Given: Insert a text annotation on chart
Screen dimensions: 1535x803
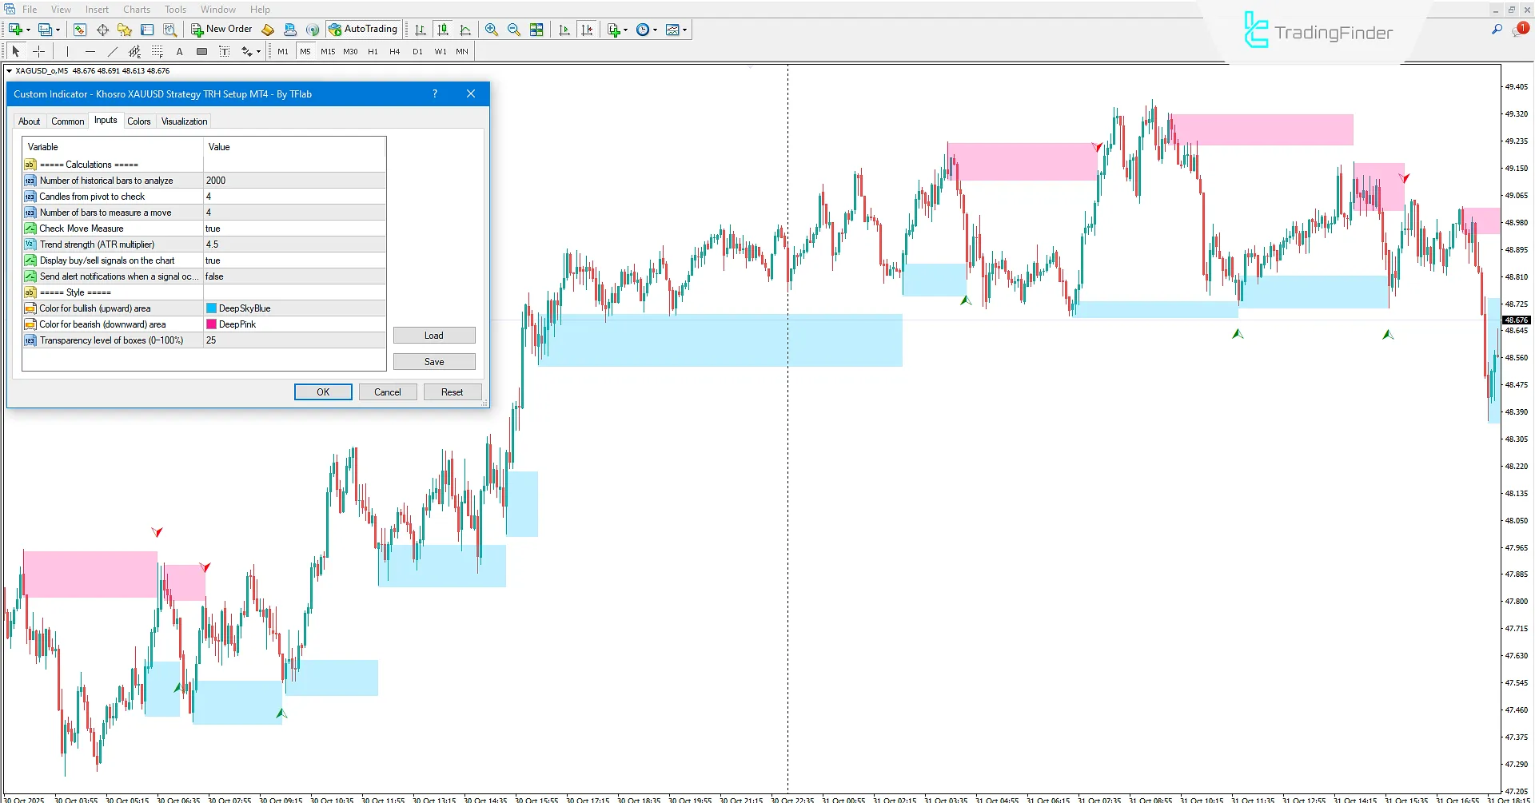Looking at the screenshot, I should coord(180,51).
